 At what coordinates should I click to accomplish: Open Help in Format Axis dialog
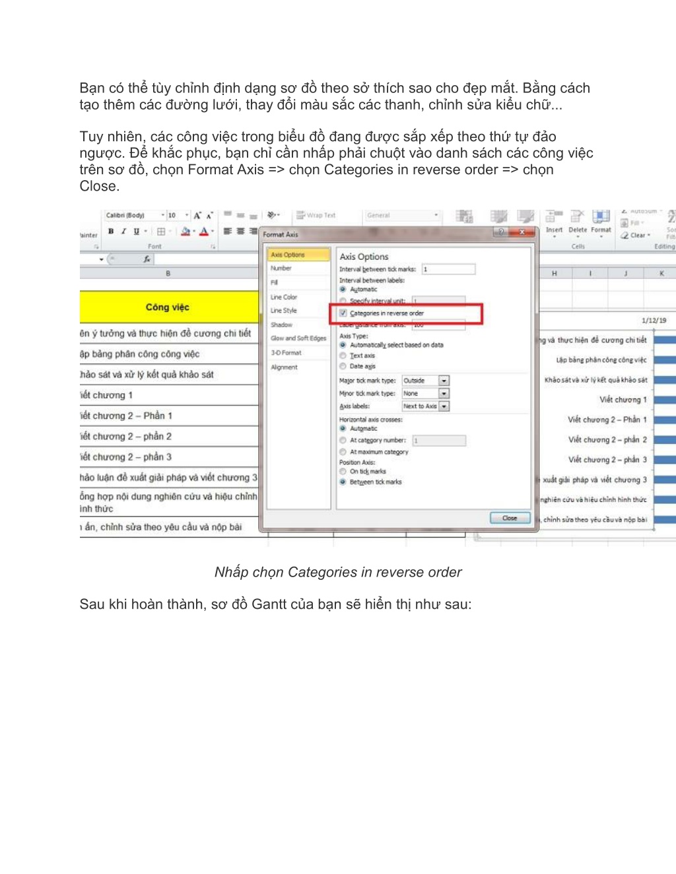(x=501, y=232)
